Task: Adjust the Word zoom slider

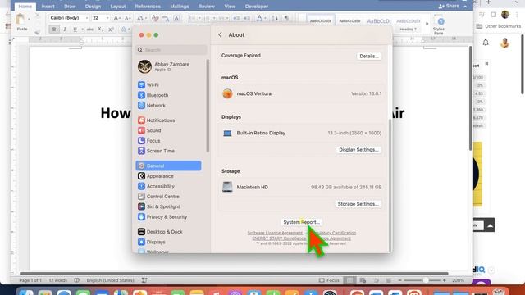Action: (x=425, y=280)
